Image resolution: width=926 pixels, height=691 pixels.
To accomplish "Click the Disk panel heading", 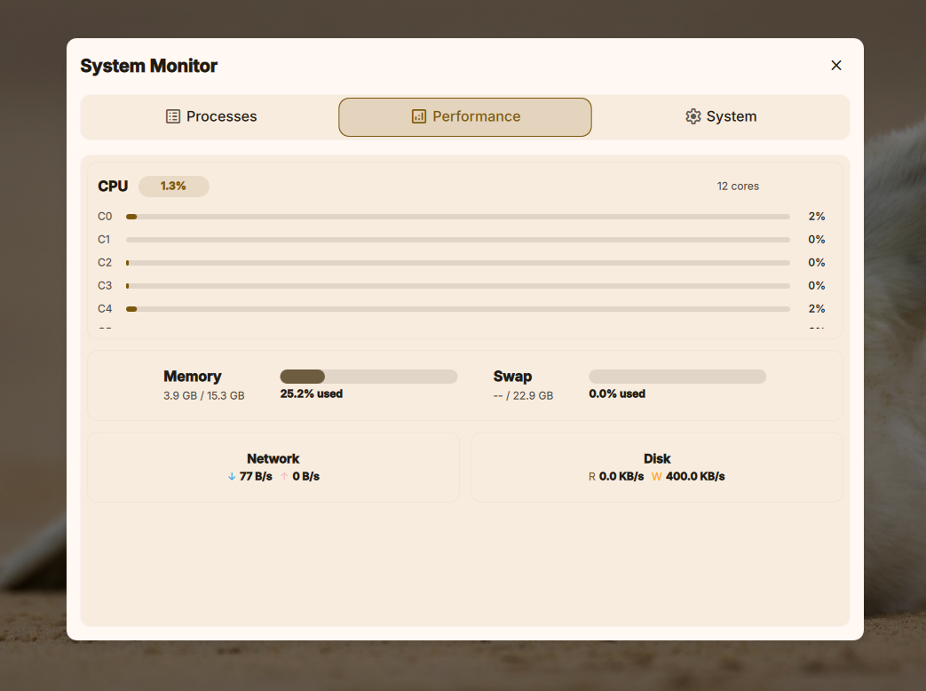I will [657, 458].
